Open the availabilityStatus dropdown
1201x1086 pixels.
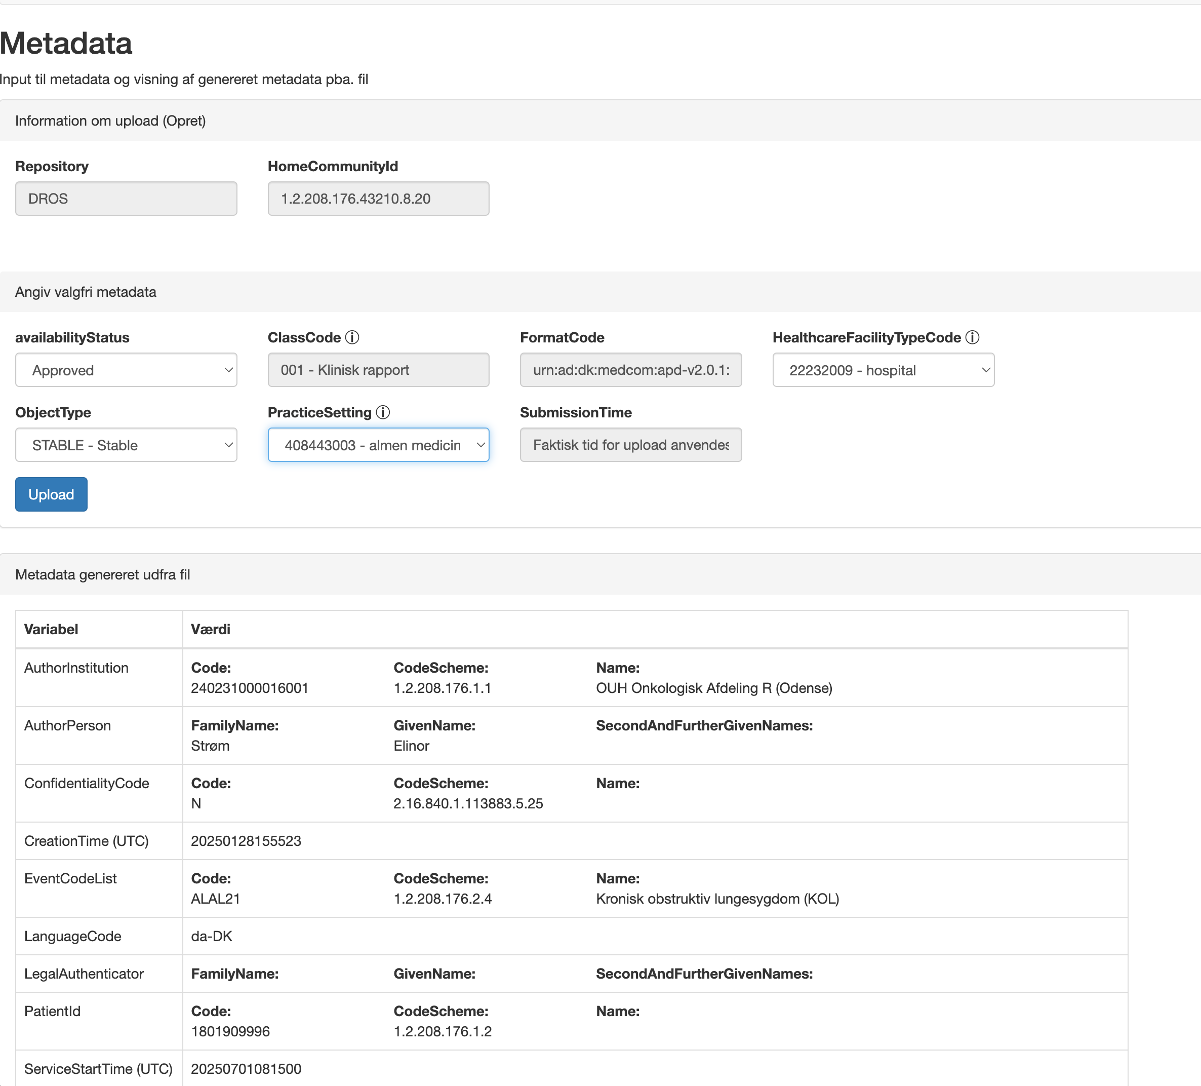coord(126,370)
